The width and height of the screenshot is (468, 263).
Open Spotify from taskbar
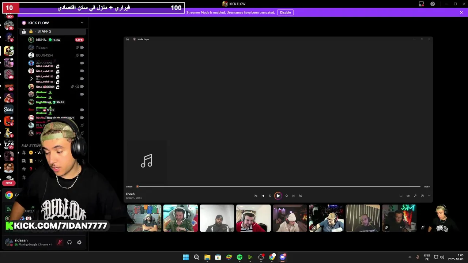tap(239, 257)
